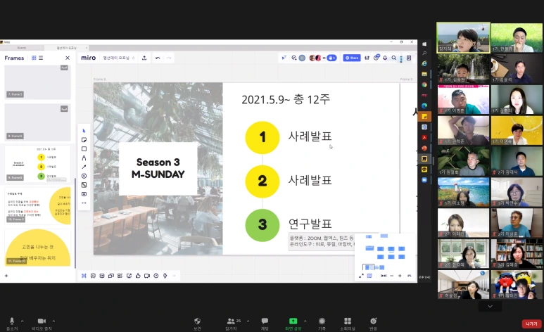544x332 pixels.
Task: Select the frame tool in Miro toolbar
Action: [84, 185]
